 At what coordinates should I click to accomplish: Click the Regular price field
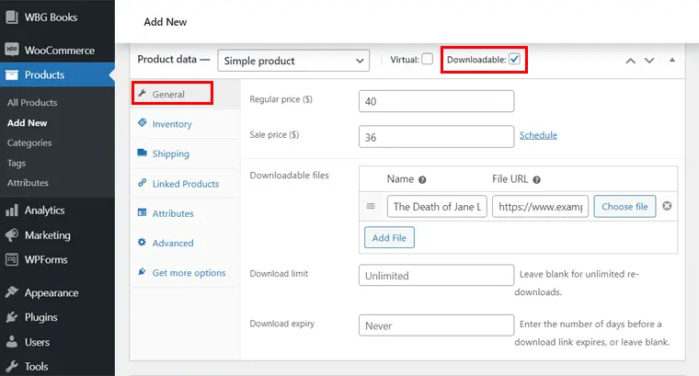(437, 101)
